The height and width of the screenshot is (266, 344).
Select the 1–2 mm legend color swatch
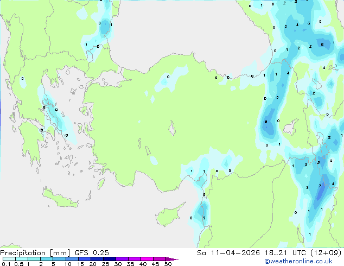34,259
